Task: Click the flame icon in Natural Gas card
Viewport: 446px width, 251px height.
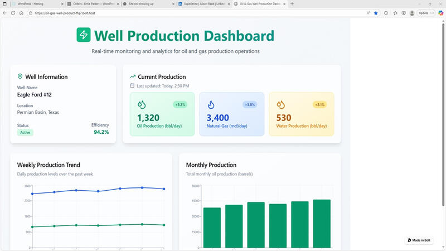Action: click(211, 104)
